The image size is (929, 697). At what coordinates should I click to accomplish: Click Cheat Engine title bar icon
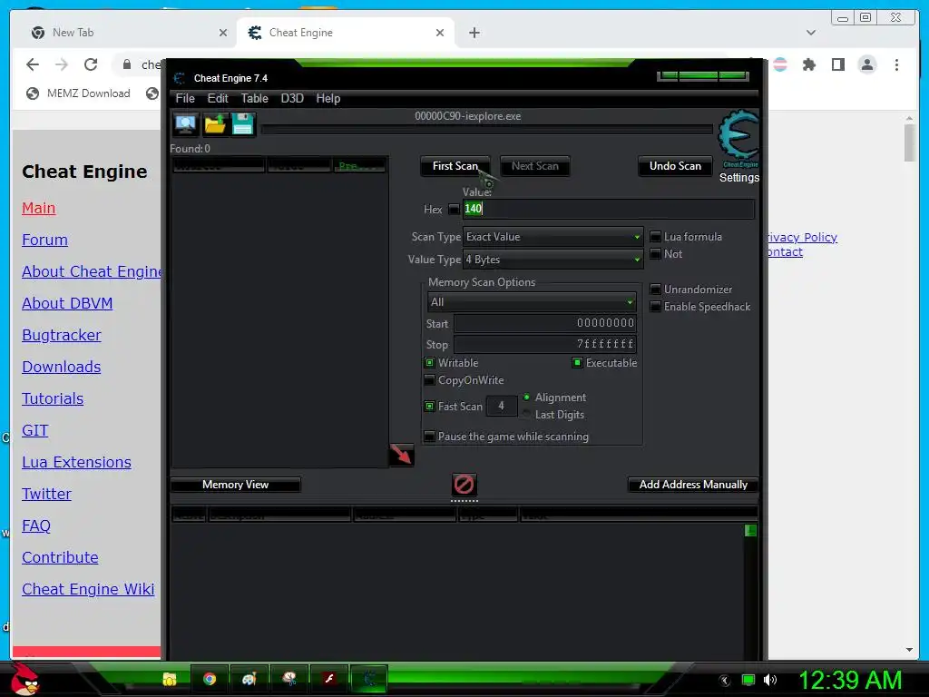pyautogui.click(x=180, y=78)
